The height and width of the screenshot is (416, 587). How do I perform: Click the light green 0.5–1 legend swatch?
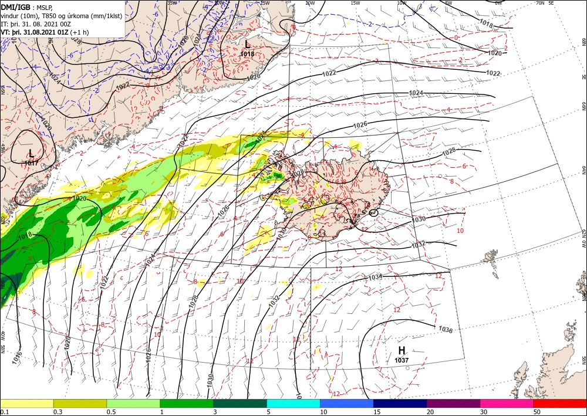tap(133, 403)
